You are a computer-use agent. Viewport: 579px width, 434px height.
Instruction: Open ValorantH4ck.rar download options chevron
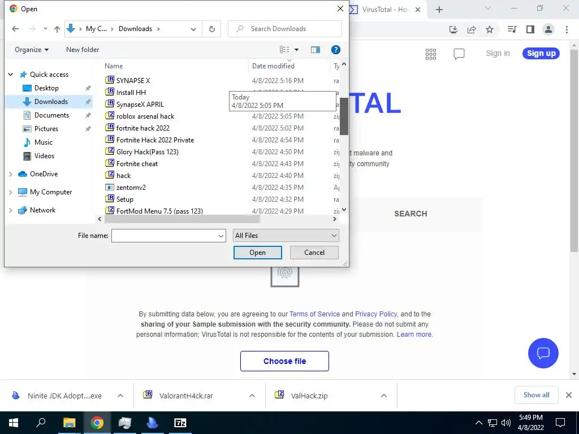[252, 396]
